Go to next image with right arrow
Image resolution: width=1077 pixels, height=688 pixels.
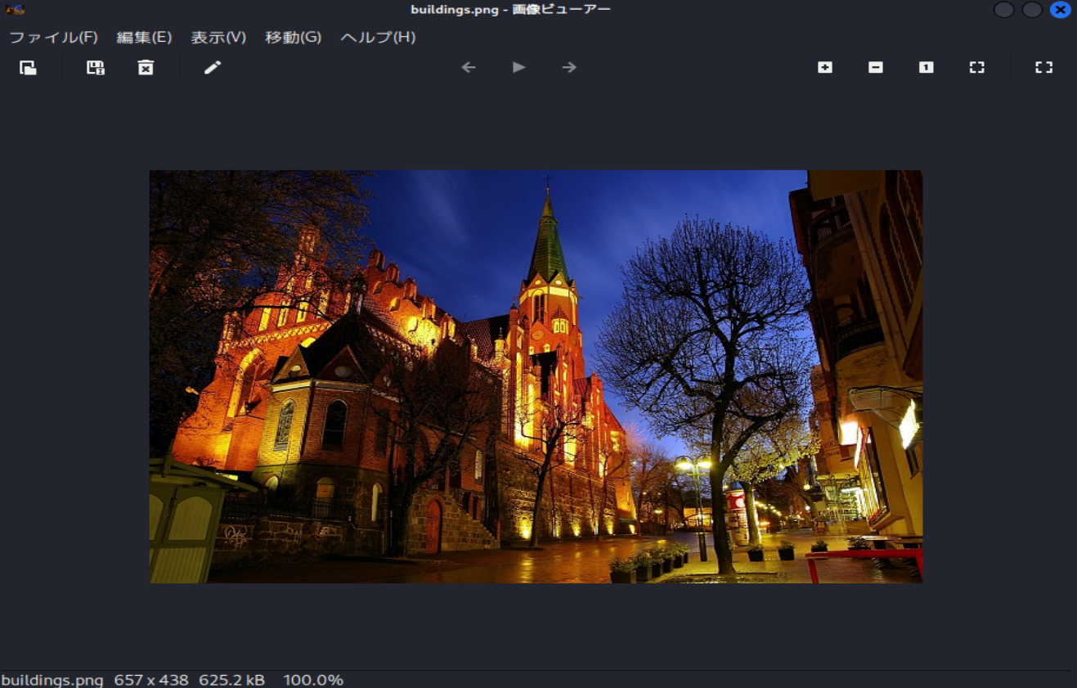tap(570, 68)
